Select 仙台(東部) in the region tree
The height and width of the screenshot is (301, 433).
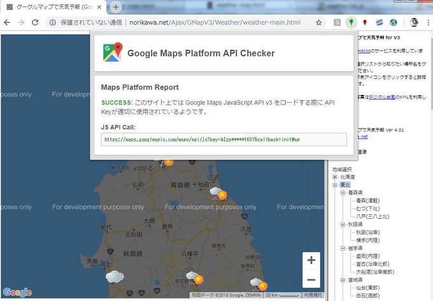pyautogui.click(x=368, y=288)
